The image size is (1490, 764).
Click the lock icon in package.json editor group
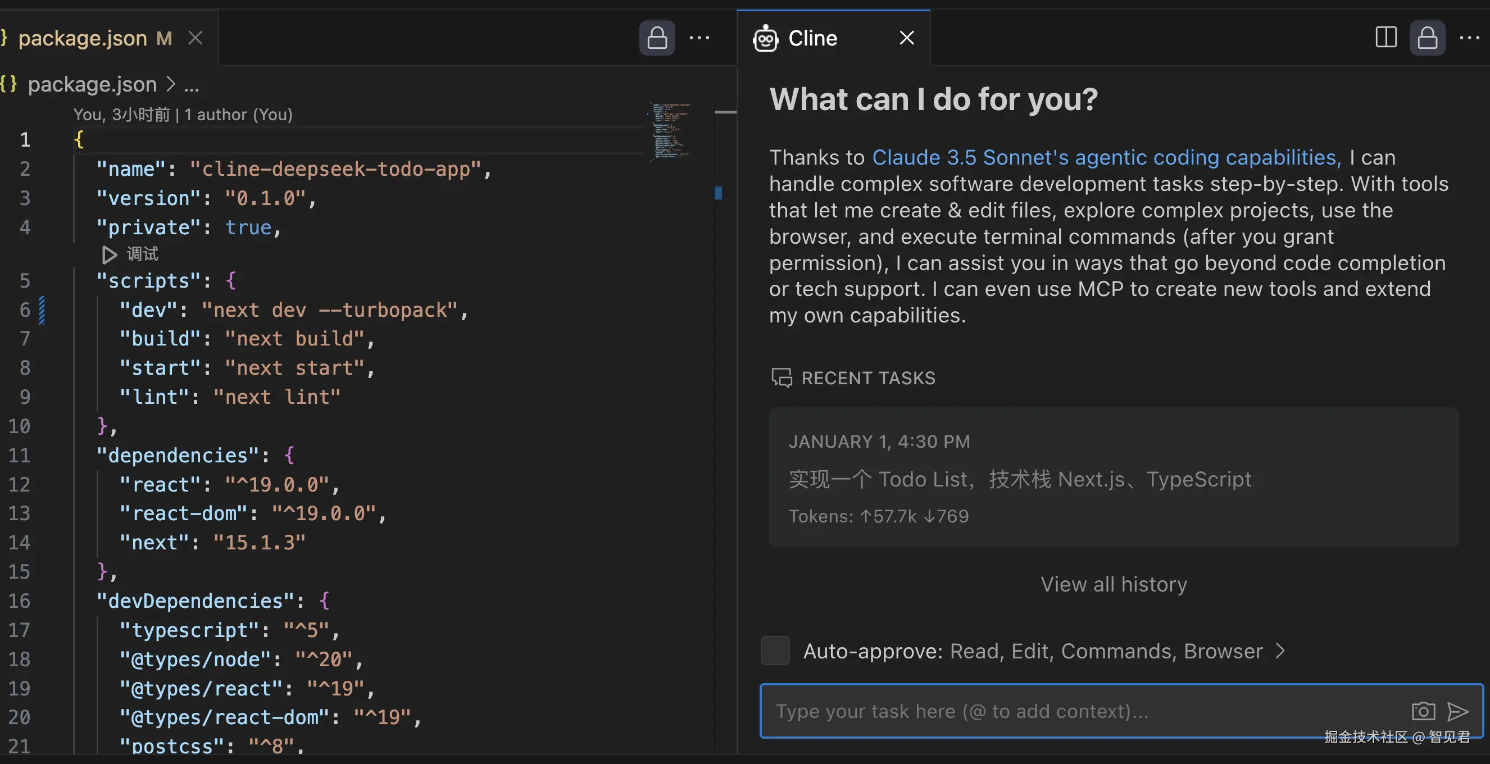(x=656, y=38)
